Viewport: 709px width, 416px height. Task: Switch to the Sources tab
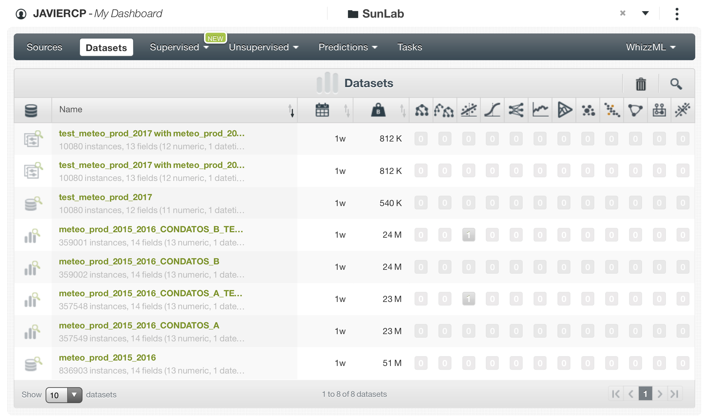coord(44,47)
